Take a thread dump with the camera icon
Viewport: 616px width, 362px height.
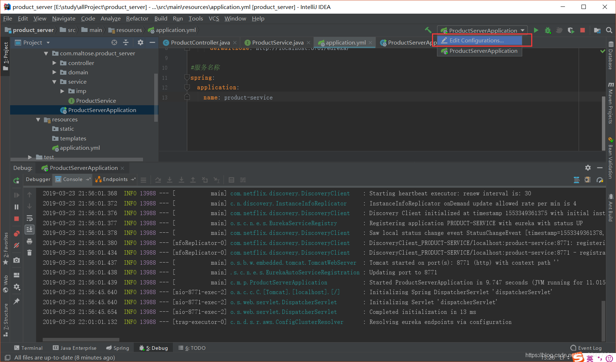click(x=17, y=260)
